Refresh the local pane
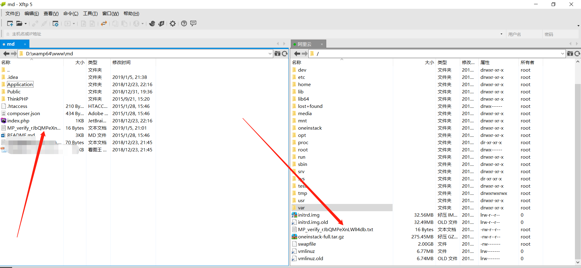The height and width of the screenshot is (268, 581). click(285, 54)
